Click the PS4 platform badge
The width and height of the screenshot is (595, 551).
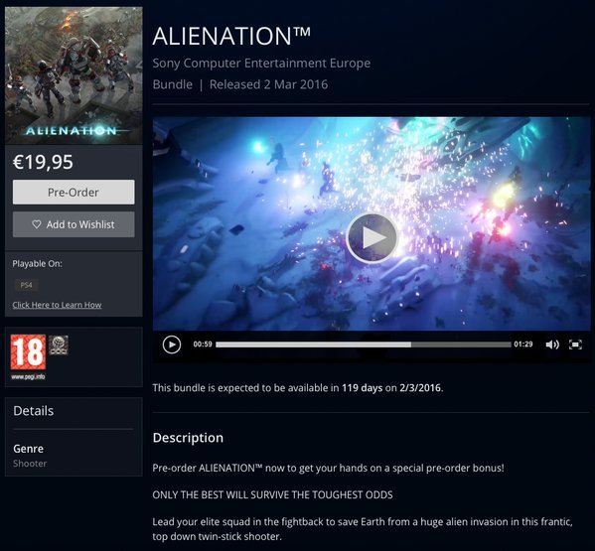pyautogui.click(x=26, y=285)
